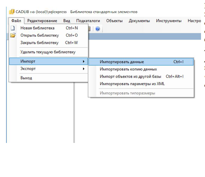Click the CADLIB application icon in title bar
Viewport: 205px width, 177px height.
click(12, 12)
